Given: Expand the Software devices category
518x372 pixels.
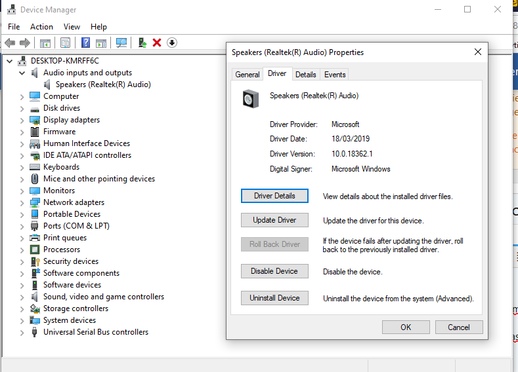Looking at the screenshot, I should point(22,286).
